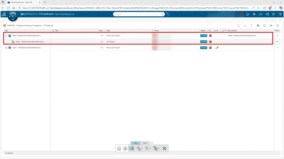The height and width of the screenshot is (159, 284).
Task: Sort by the Description column header
Action: [250, 31]
